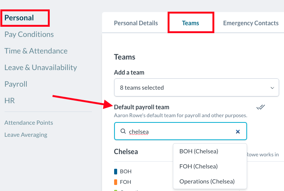This screenshot has height=191, width=284.
Task: Navigate to Time & Attendance
Action: [x=36, y=51]
